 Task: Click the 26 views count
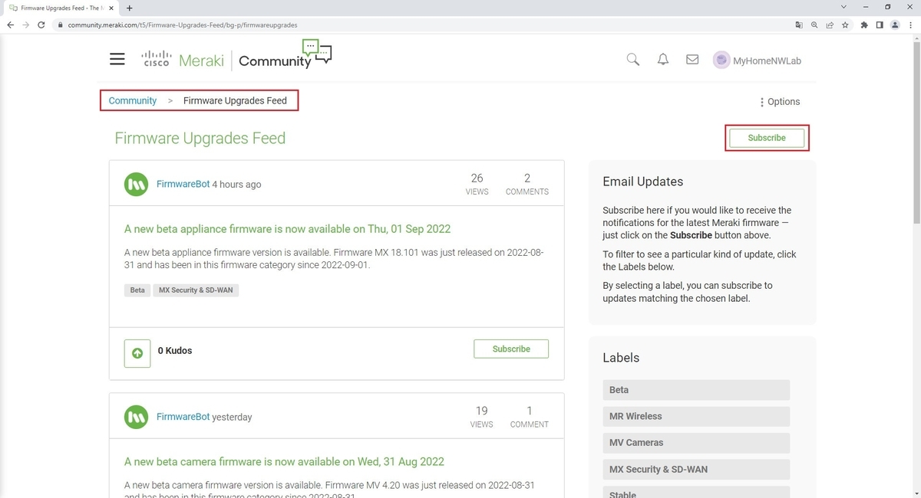tap(477, 184)
